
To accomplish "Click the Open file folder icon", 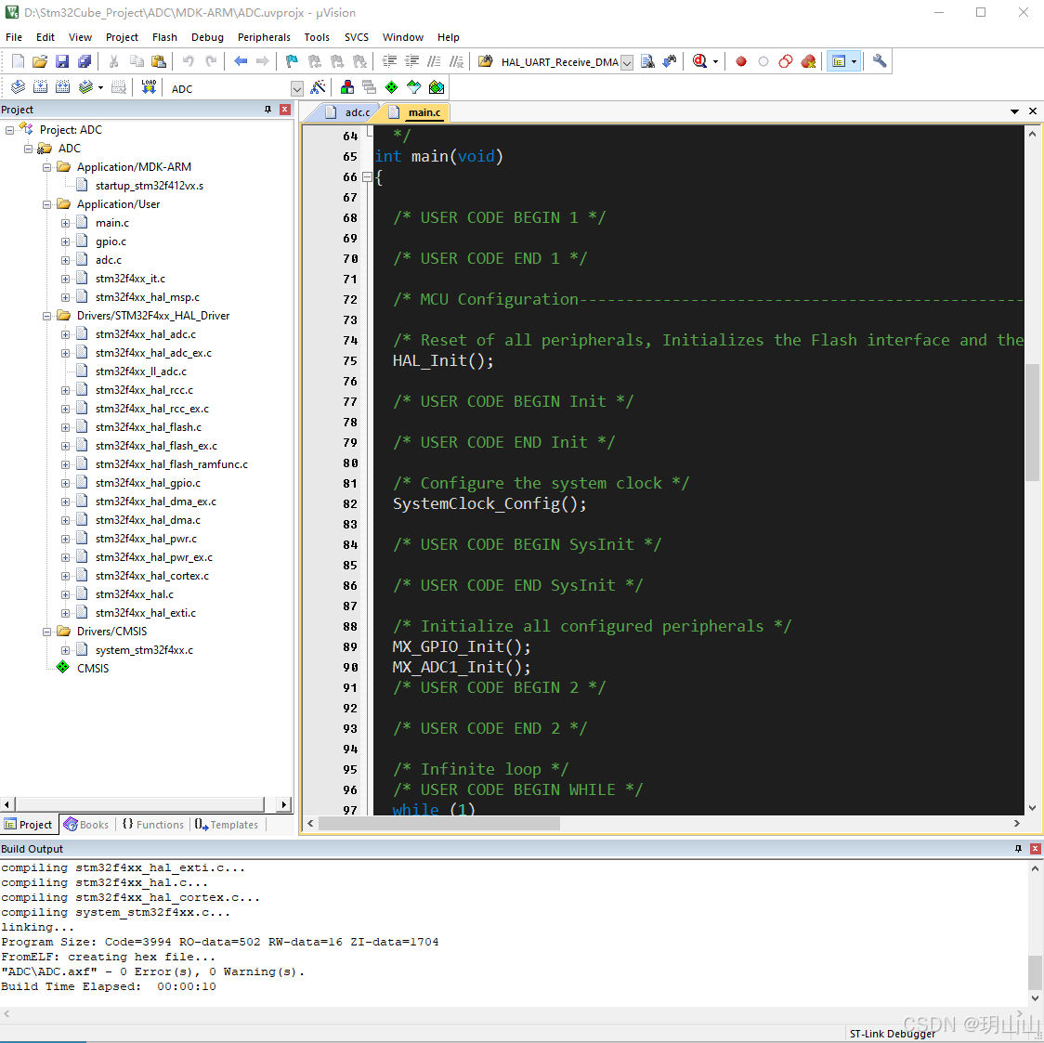I will click(40, 62).
